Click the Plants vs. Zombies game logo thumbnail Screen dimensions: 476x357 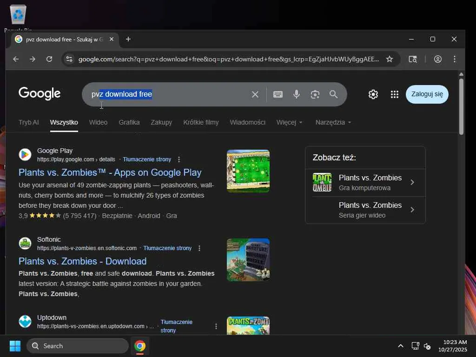pyautogui.click(x=322, y=182)
